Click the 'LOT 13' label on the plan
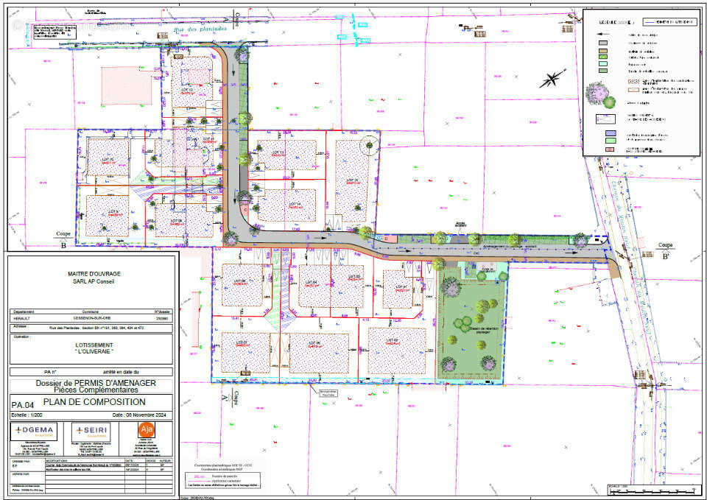 point(278,152)
